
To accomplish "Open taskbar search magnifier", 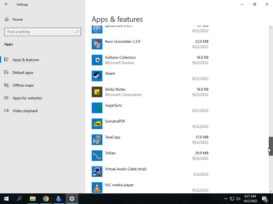I will 19,199.
